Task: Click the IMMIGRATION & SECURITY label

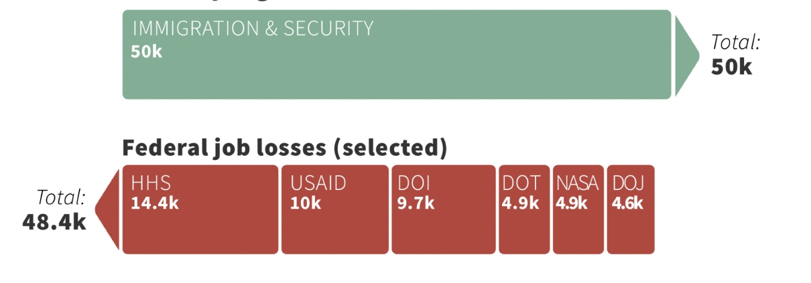Action: (x=253, y=29)
